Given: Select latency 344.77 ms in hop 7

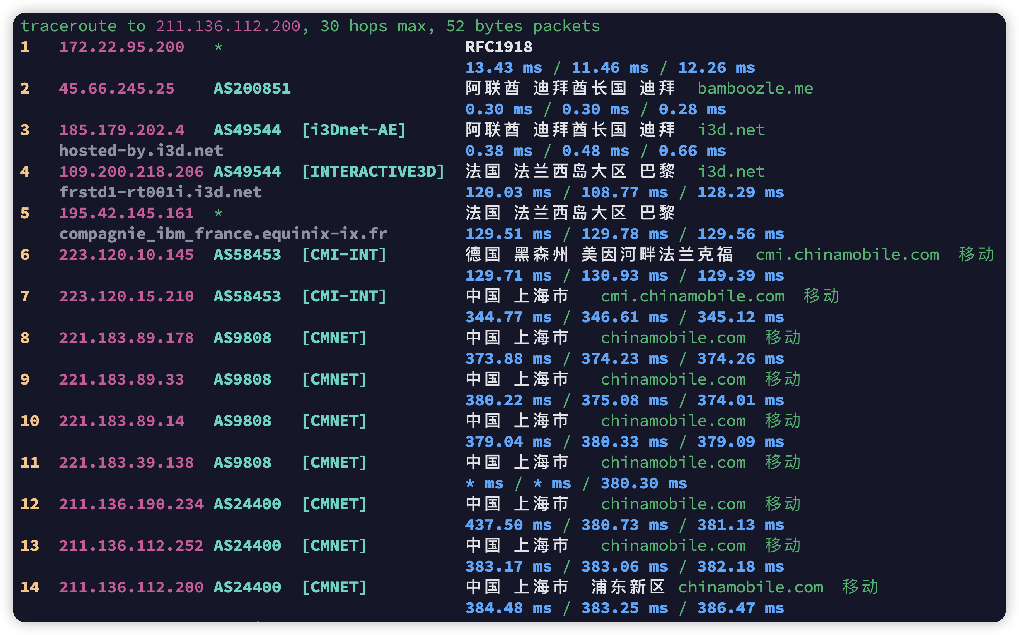Looking at the screenshot, I should tap(508, 317).
